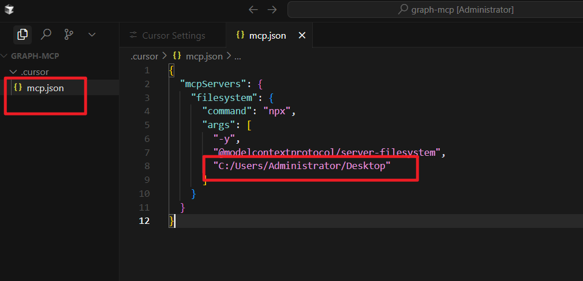This screenshot has height=281, width=583.
Task: Click mcp.json in the breadcrumb
Action: pyautogui.click(x=204, y=57)
